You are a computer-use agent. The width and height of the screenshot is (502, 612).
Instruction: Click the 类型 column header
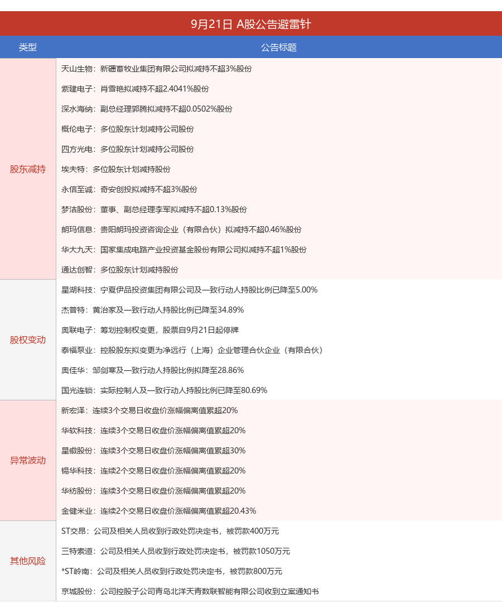(x=28, y=47)
